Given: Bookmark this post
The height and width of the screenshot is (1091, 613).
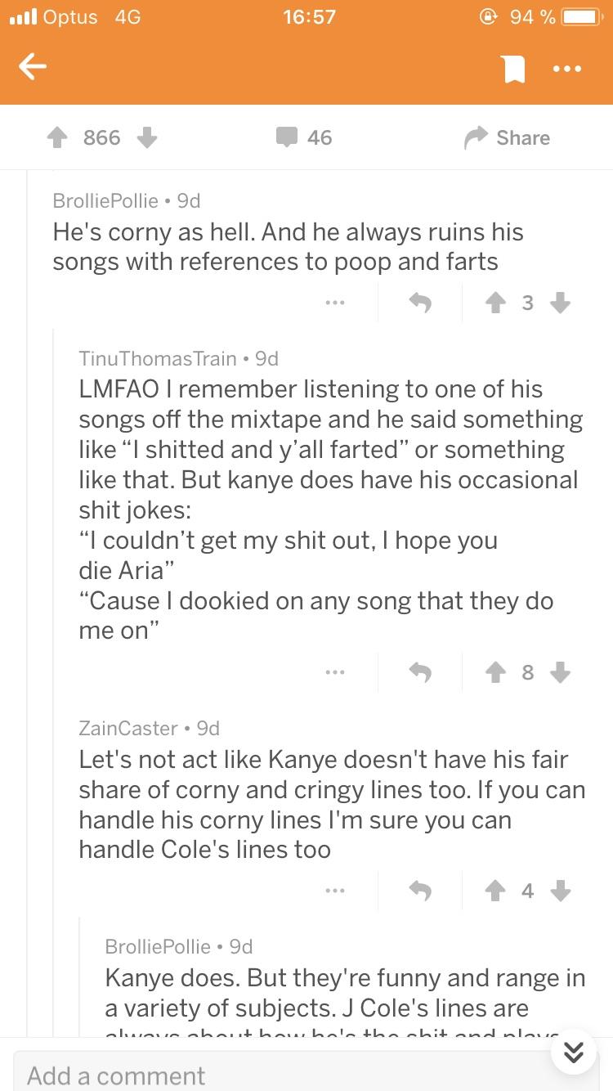Looking at the screenshot, I should 514,67.
